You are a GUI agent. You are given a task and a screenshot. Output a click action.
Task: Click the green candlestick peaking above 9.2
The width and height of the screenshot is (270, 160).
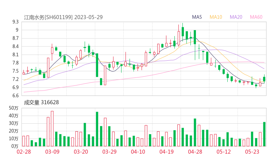[183, 32]
